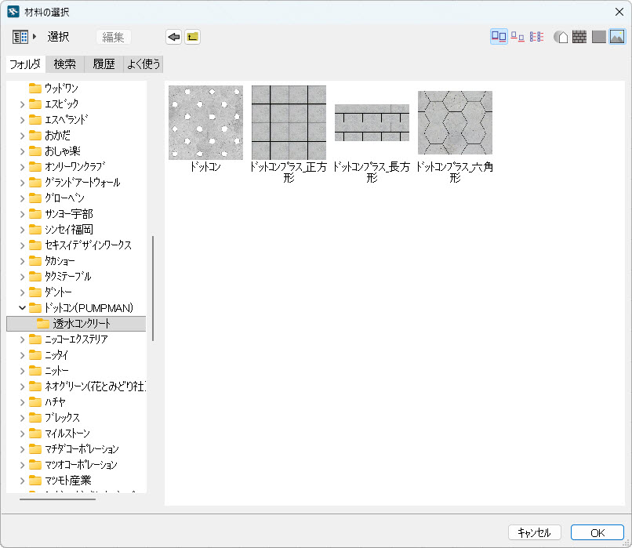Click the solid color material filter icon

(x=599, y=36)
